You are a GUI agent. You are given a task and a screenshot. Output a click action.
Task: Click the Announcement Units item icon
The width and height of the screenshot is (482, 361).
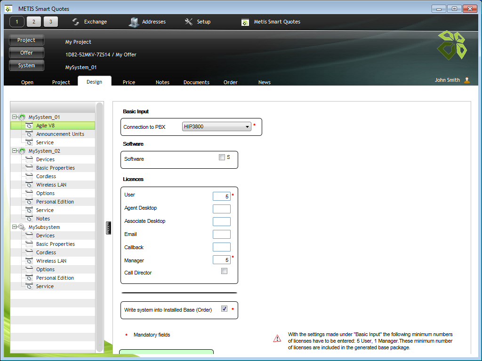click(29, 134)
